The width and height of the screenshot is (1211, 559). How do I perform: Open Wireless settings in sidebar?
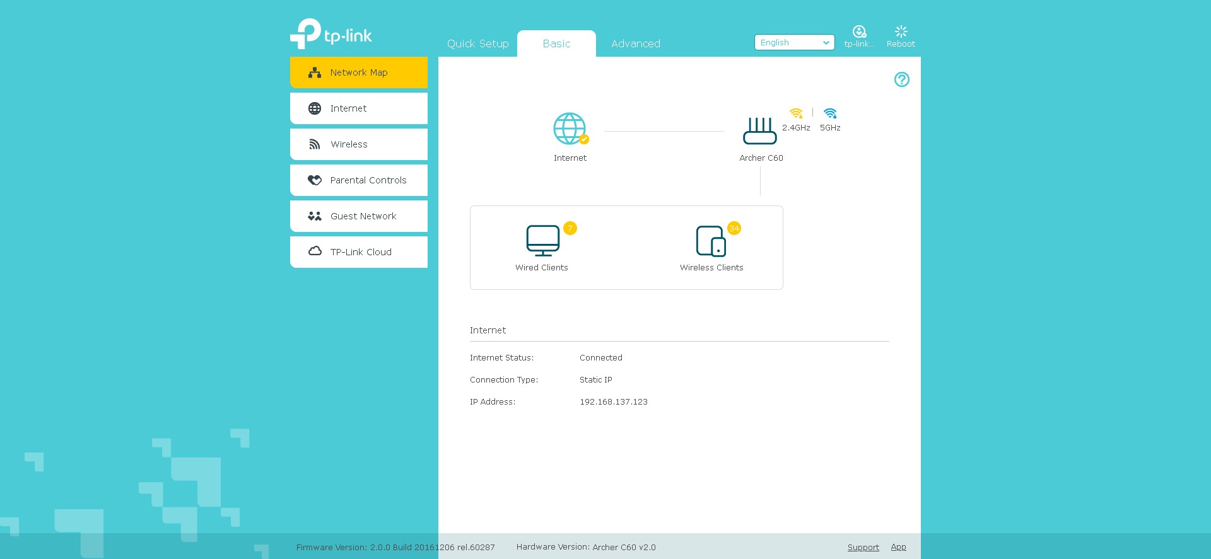pos(359,144)
